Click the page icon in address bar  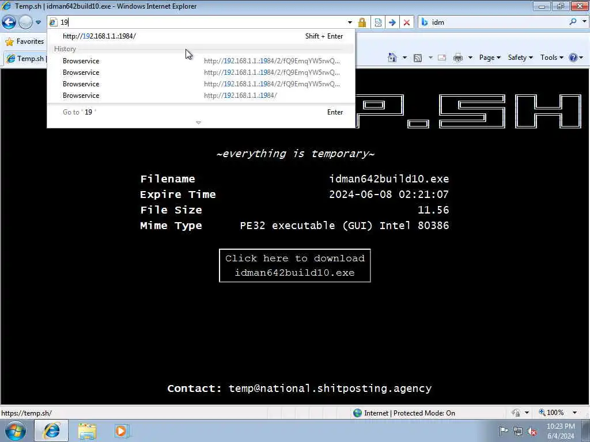(53, 22)
